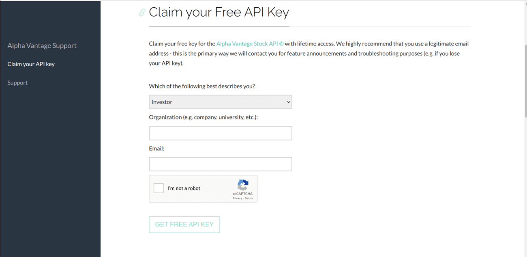Click the "Claim your Free API Key" page title
Screen dimensions: 527x257
click(219, 12)
